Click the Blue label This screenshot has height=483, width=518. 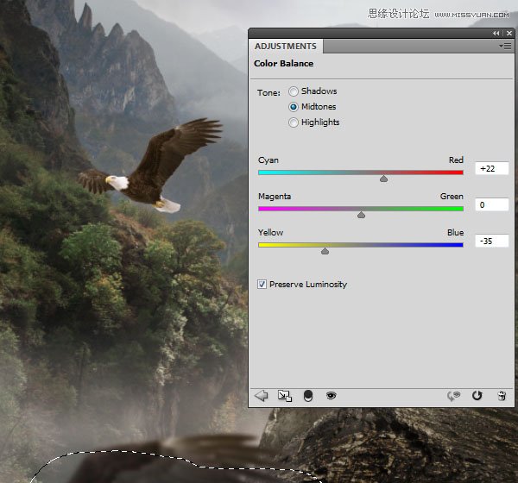click(x=455, y=232)
